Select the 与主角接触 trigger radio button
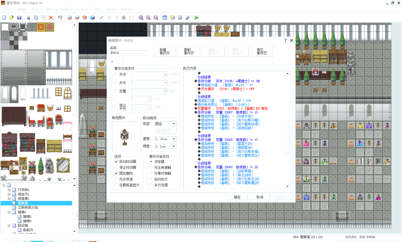 pyautogui.click(x=151, y=167)
